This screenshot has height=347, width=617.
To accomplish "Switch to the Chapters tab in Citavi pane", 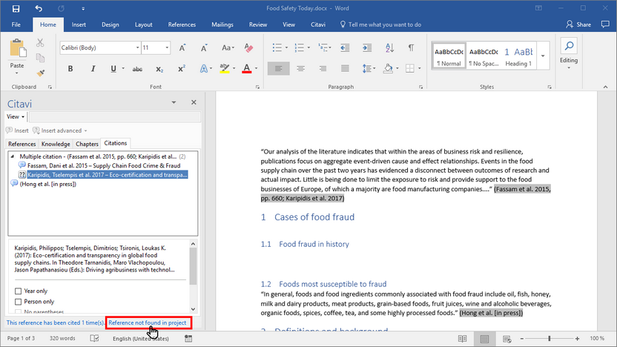I will (87, 144).
